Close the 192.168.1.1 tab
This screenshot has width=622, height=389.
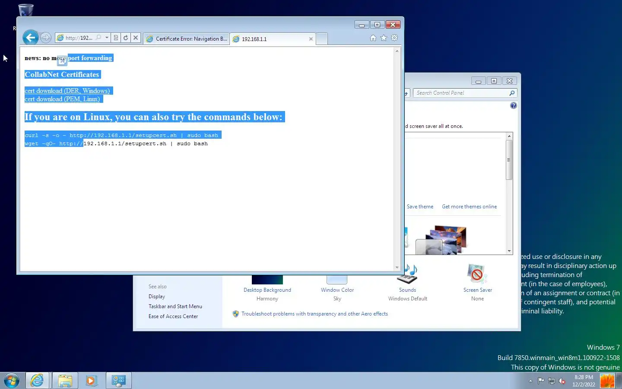click(311, 39)
